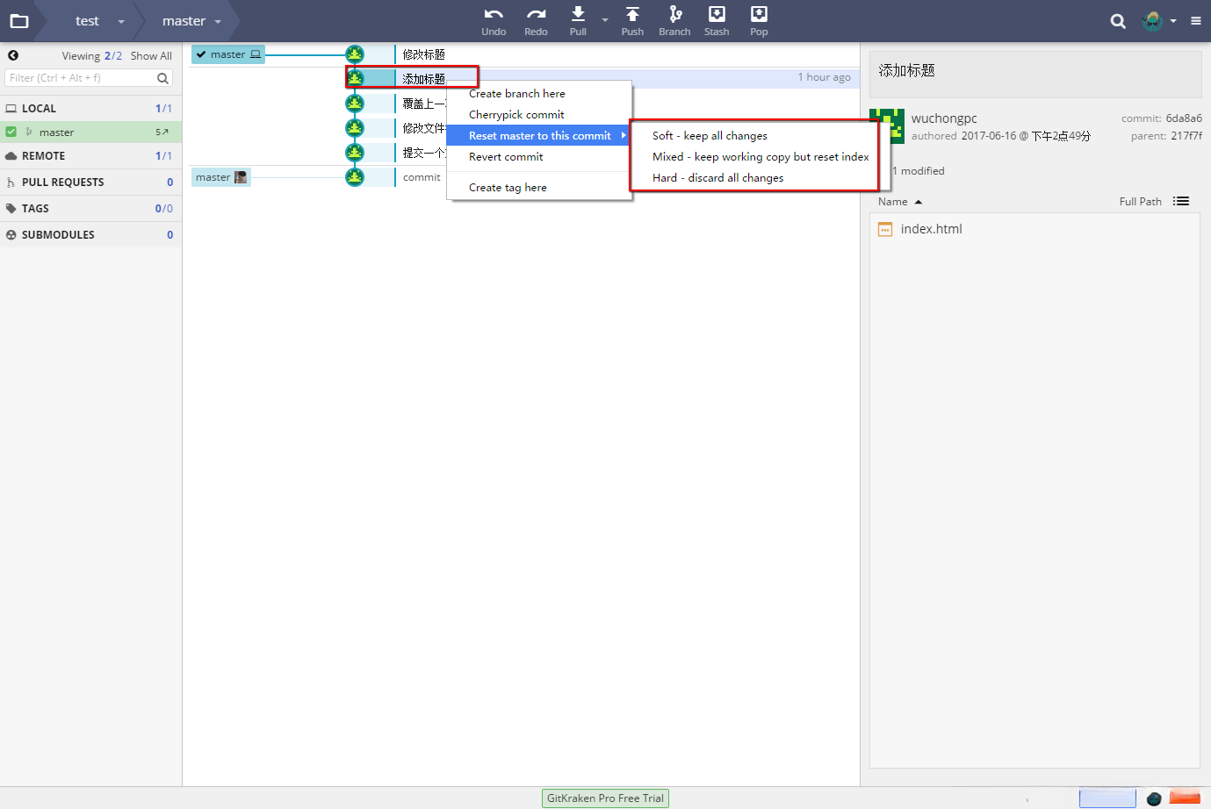Screen dimensions: 1211x809
Task: Uncheck the master branch visibility checkbox
Action: pos(11,132)
